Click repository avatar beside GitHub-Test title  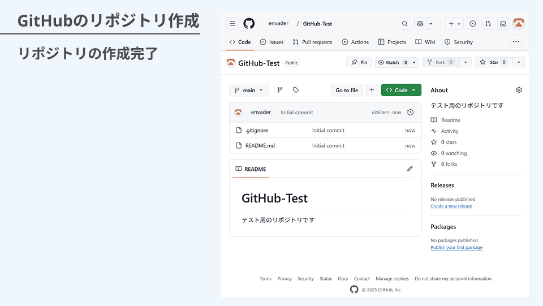[x=231, y=63]
